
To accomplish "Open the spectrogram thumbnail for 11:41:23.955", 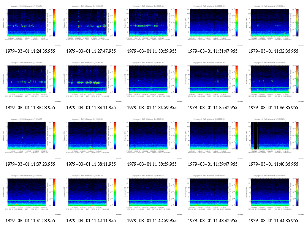I will tap(30, 195).
